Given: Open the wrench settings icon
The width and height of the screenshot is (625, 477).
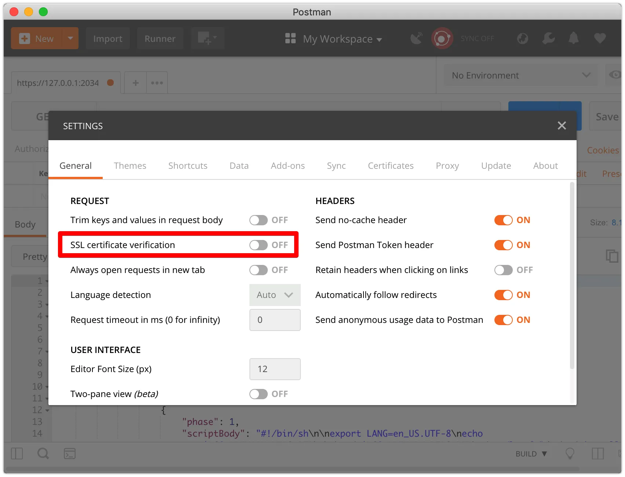Looking at the screenshot, I should [548, 38].
